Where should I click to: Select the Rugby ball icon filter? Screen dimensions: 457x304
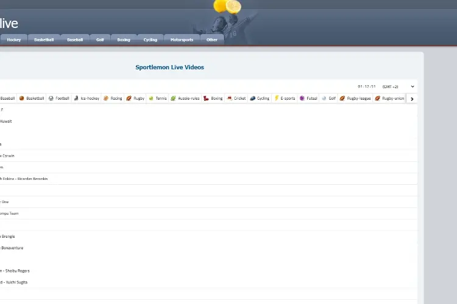[x=129, y=98]
